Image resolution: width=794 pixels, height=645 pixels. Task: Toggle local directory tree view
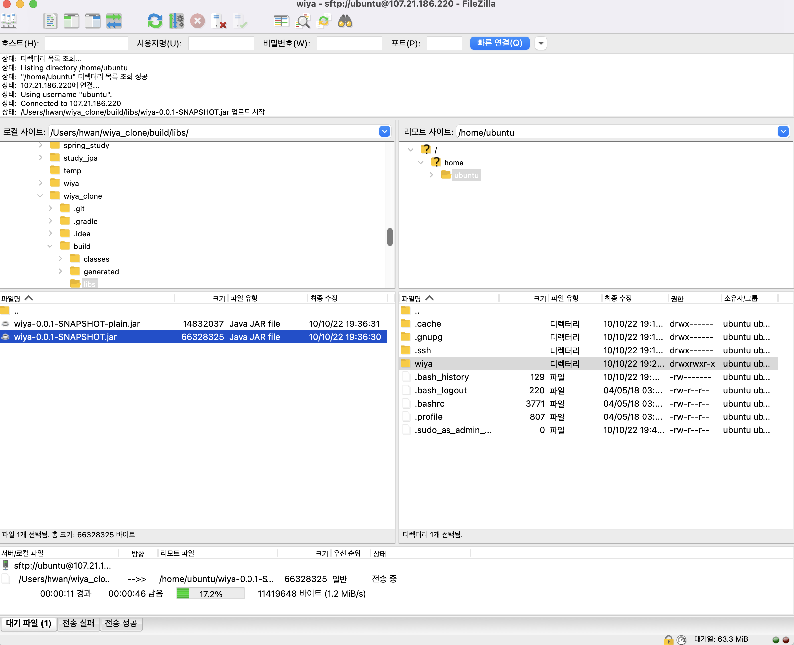click(x=71, y=21)
